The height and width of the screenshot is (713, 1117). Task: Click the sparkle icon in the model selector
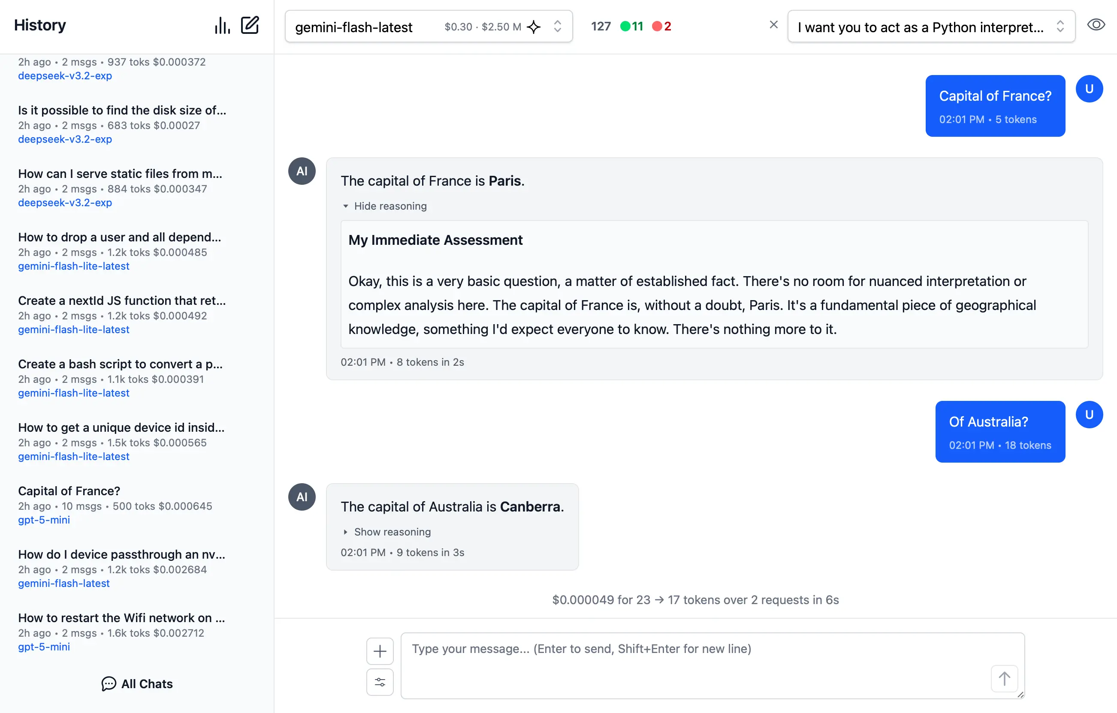tap(534, 27)
